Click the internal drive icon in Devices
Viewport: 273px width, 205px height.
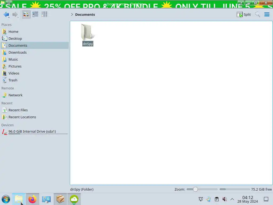pyautogui.click(x=4, y=132)
